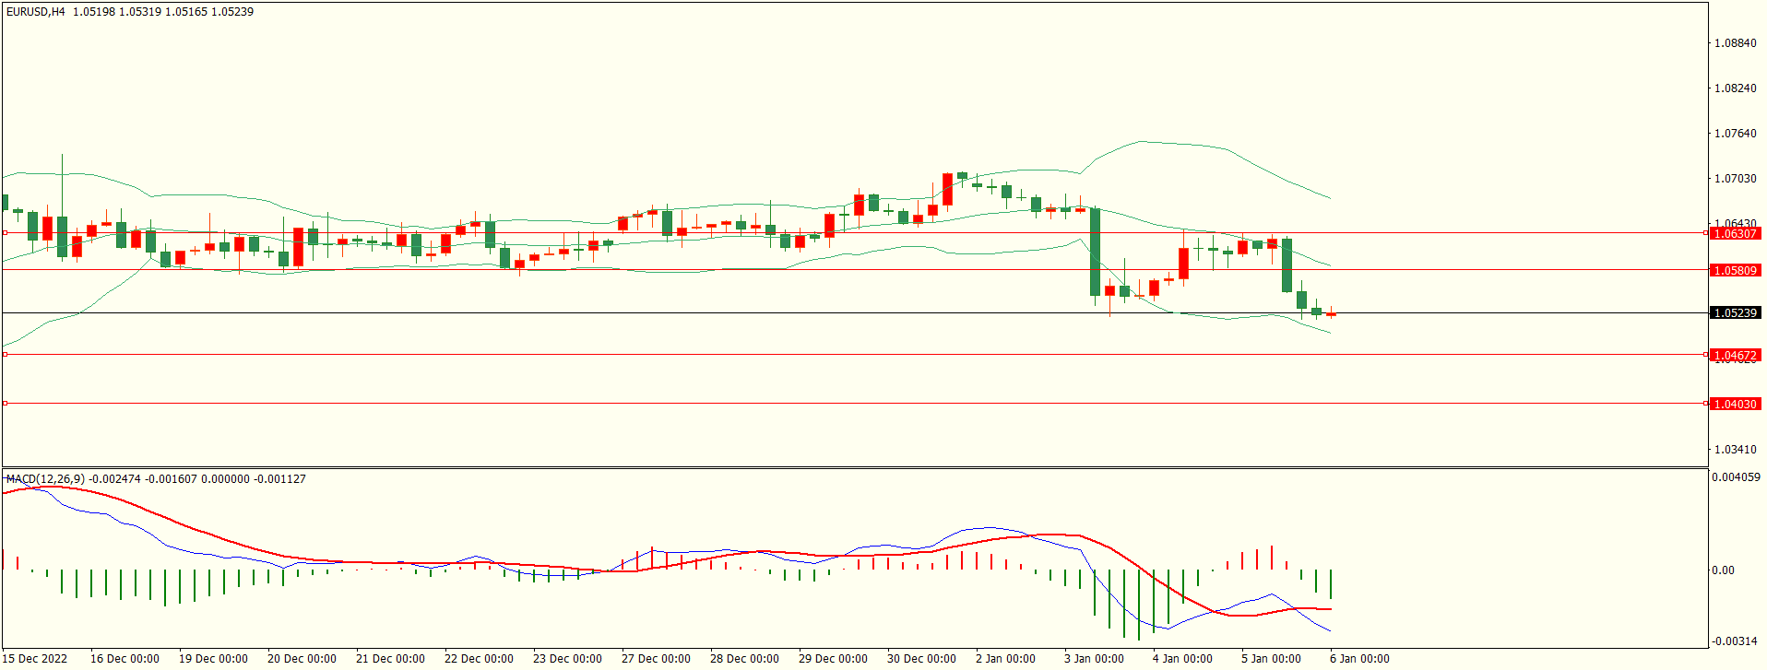The image size is (1767, 670).
Task: Click the 22 Dec 00:00 date label
Action: pyautogui.click(x=479, y=659)
